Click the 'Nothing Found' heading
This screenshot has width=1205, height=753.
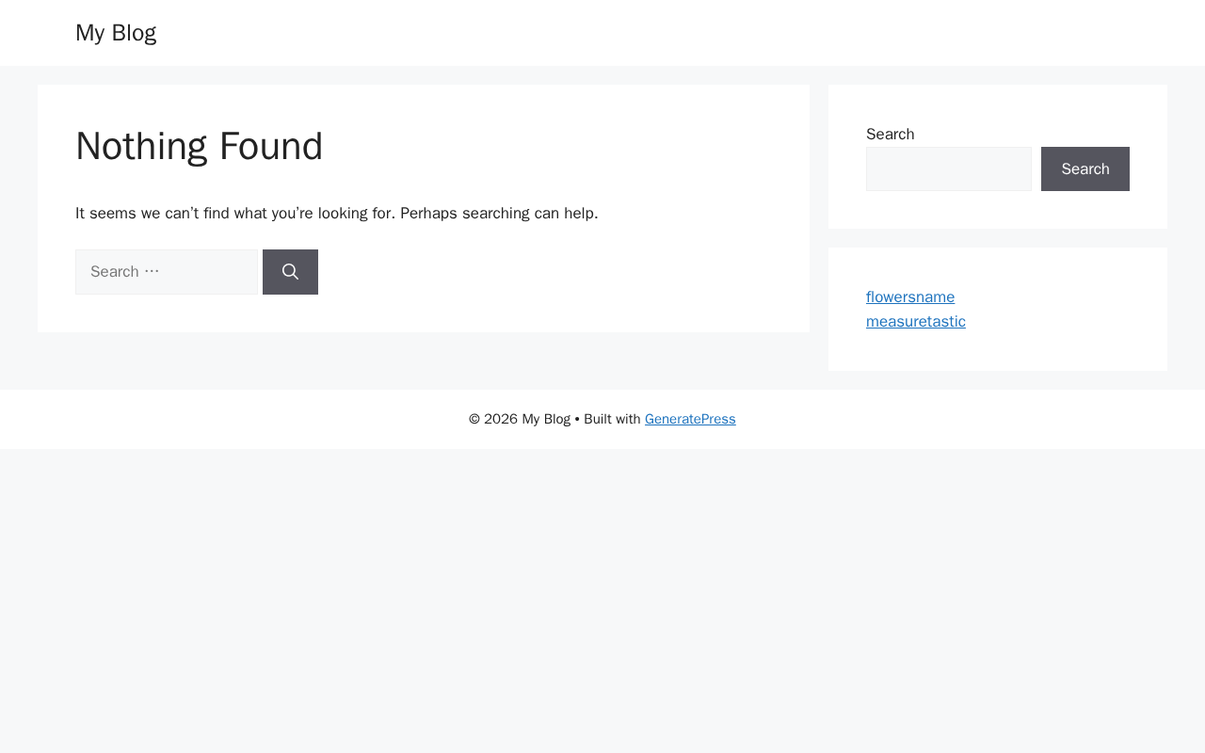(x=200, y=146)
